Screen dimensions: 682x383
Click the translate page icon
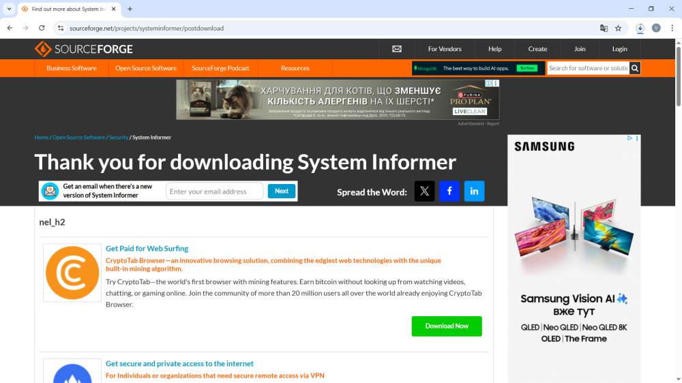coord(604,28)
